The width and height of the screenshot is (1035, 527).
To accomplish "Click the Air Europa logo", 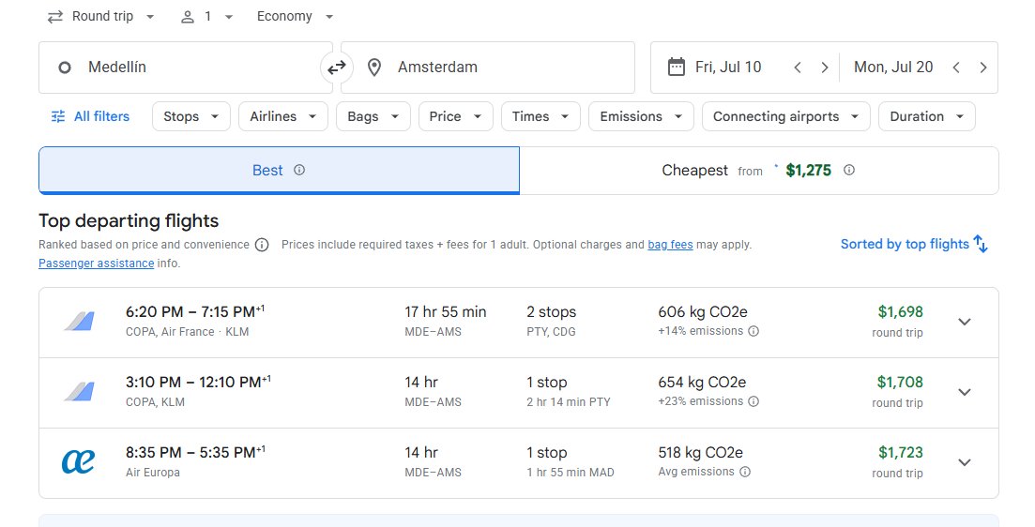I will coord(78,461).
